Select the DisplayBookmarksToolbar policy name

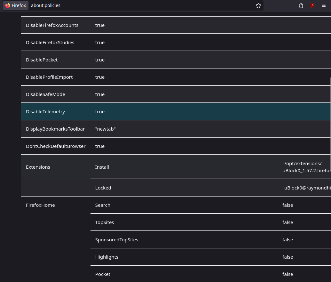(x=55, y=129)
